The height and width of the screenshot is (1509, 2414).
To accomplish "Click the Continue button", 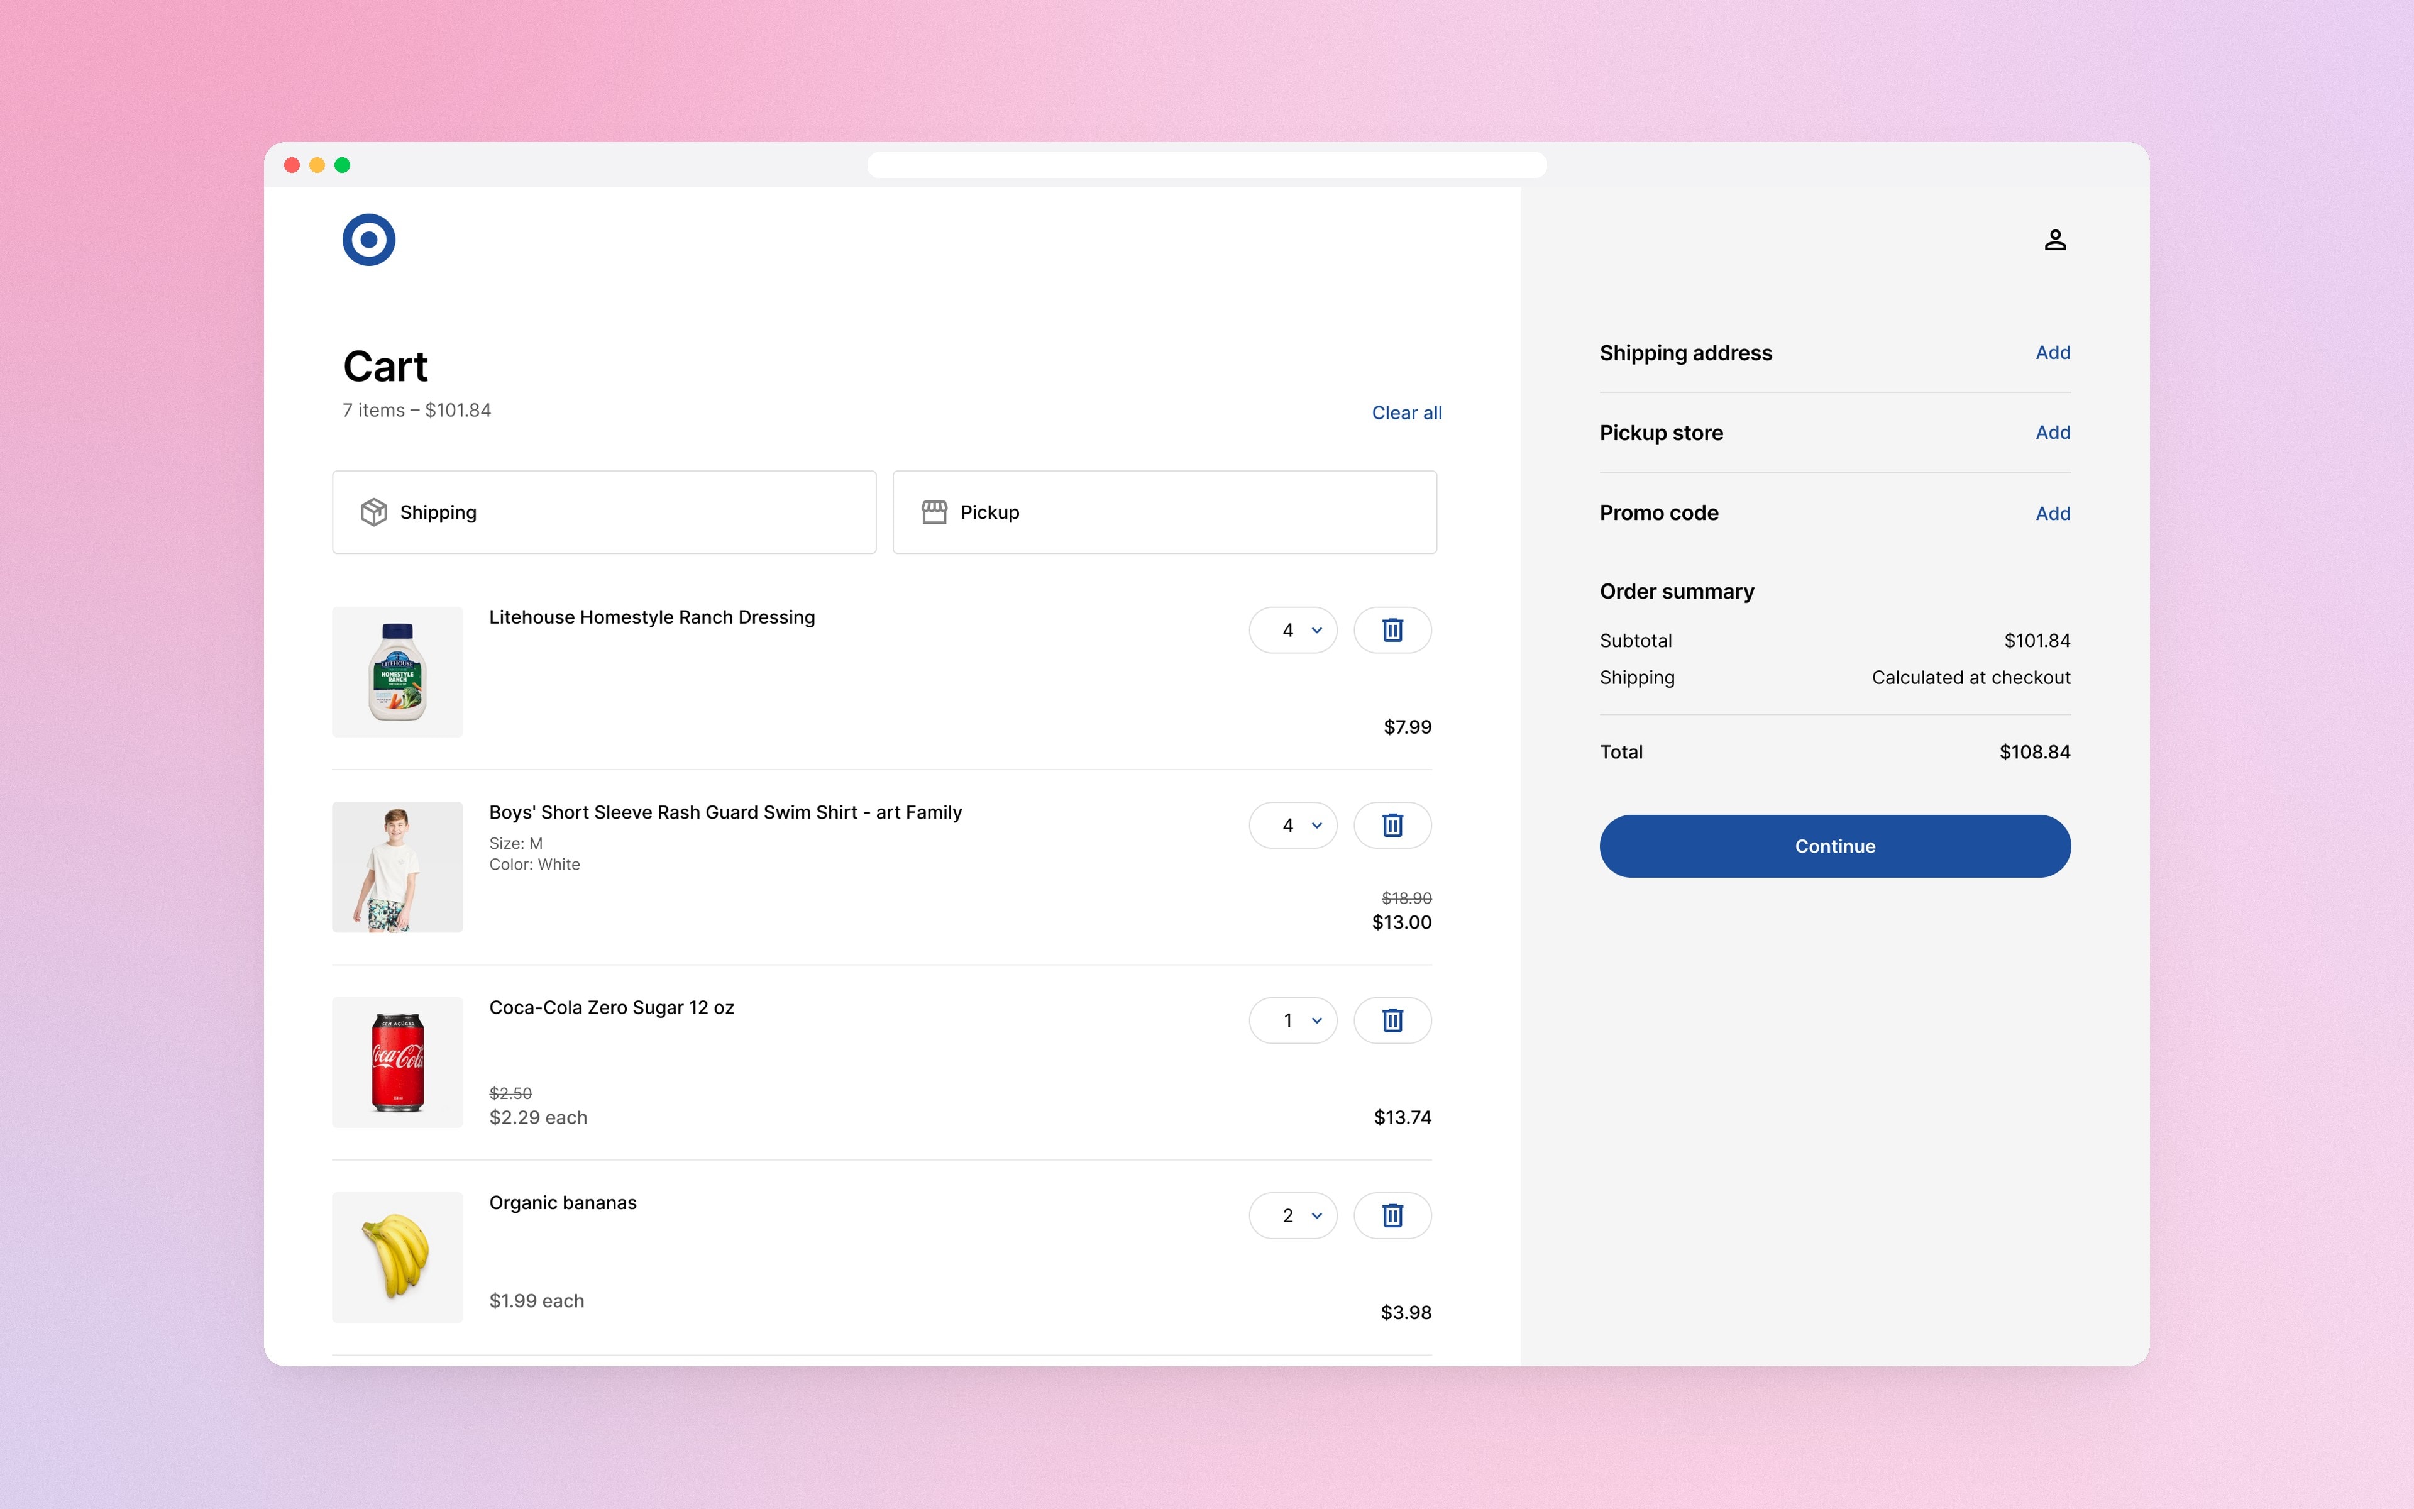I will coord(1834,846).
